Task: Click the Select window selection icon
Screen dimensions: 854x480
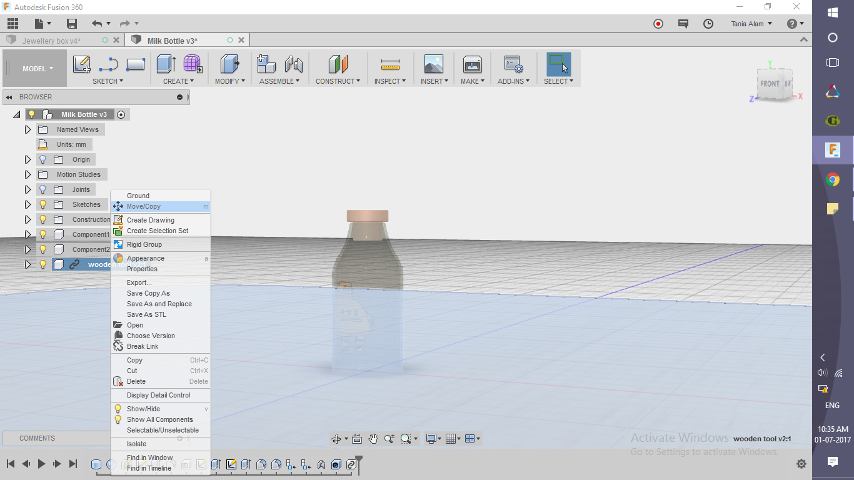Action: [558, 64]
